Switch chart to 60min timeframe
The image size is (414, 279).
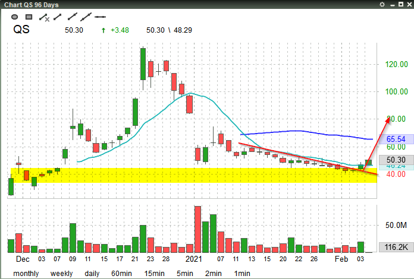tap(121, 274)
